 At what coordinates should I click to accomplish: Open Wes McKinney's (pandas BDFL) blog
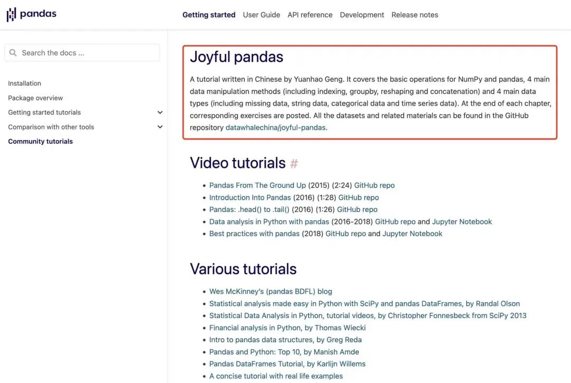pos(271,292)
